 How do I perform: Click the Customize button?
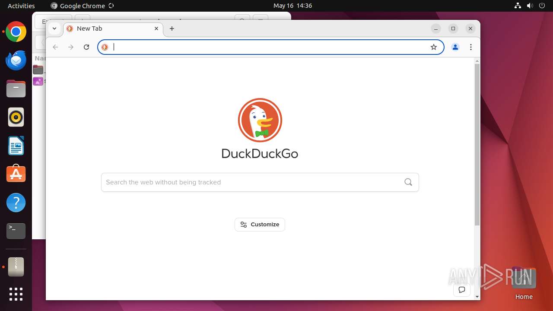pos(260,225)
